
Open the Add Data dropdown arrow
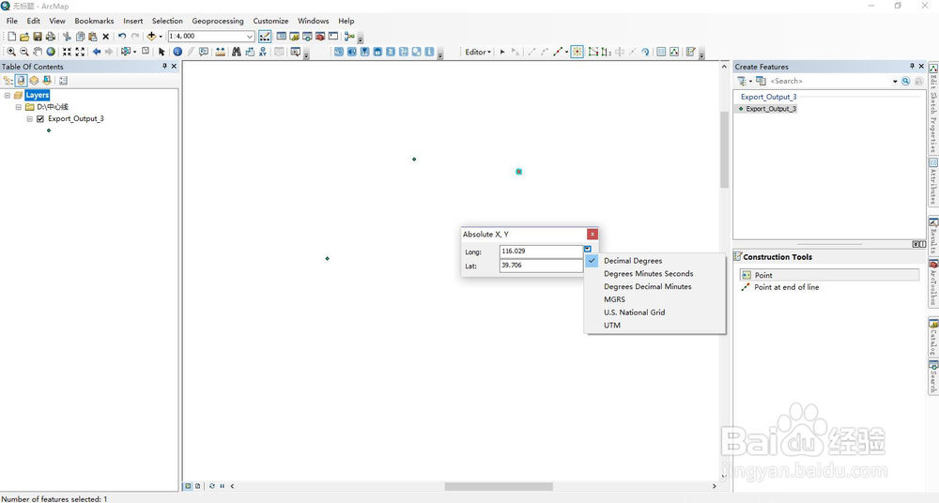tap(161, 37)
